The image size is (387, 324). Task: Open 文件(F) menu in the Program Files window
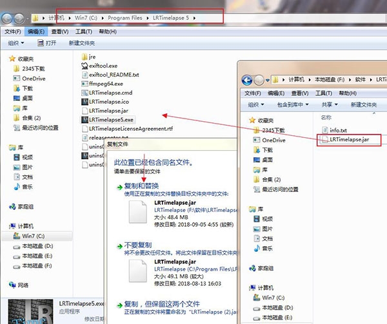coord(13,32)
